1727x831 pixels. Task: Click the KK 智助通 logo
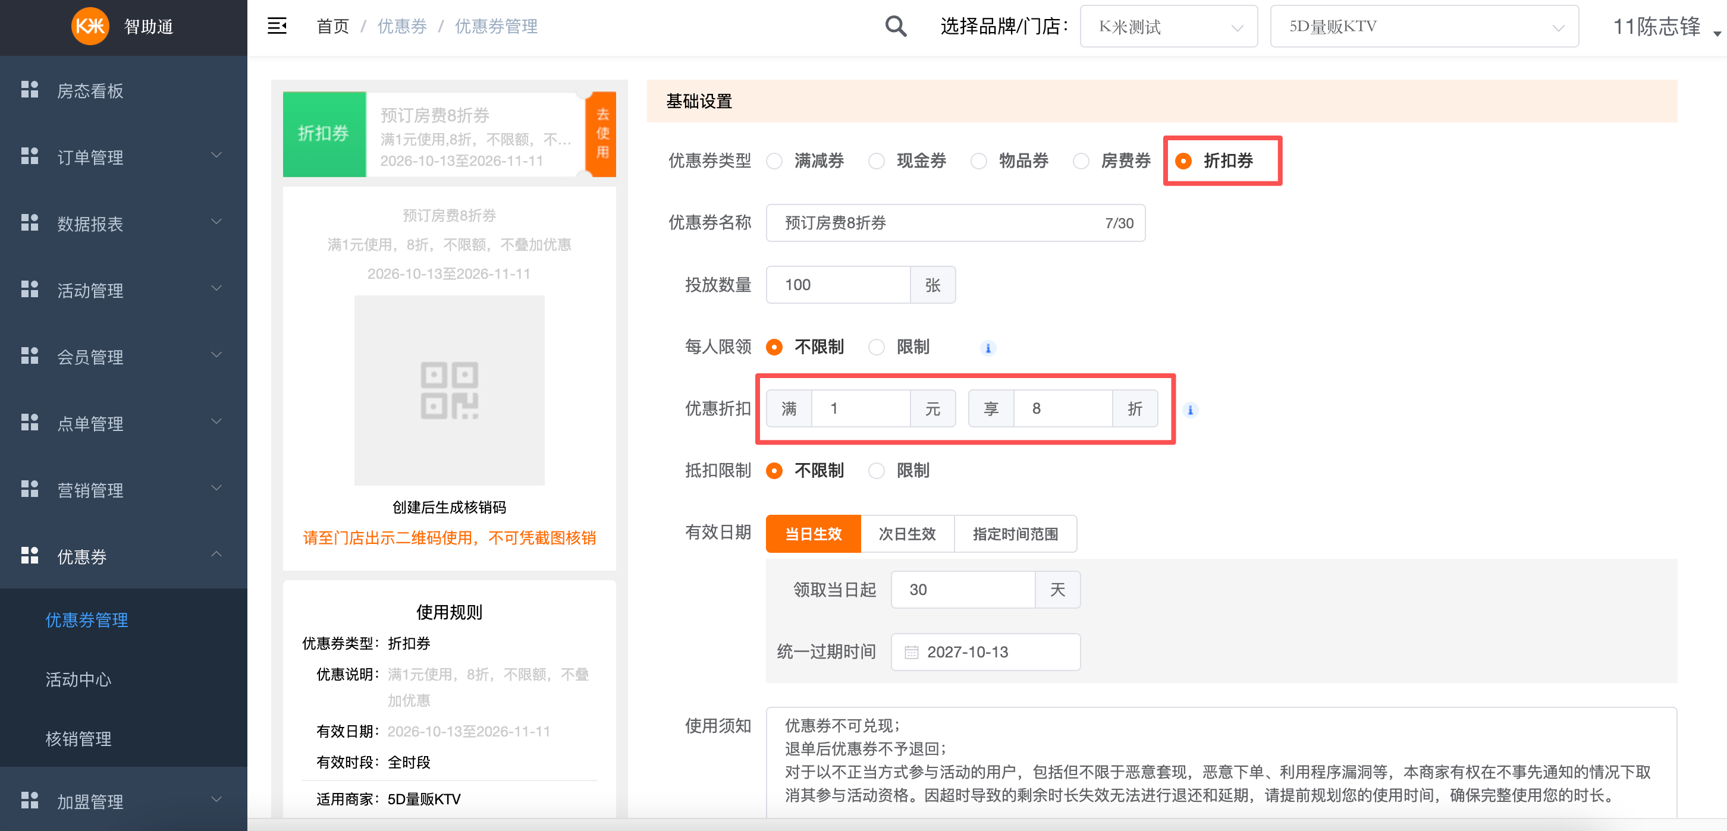click(x=123, y=26)
